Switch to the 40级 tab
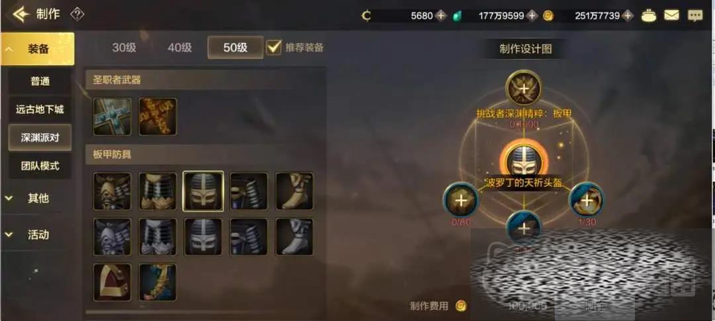 179,48
